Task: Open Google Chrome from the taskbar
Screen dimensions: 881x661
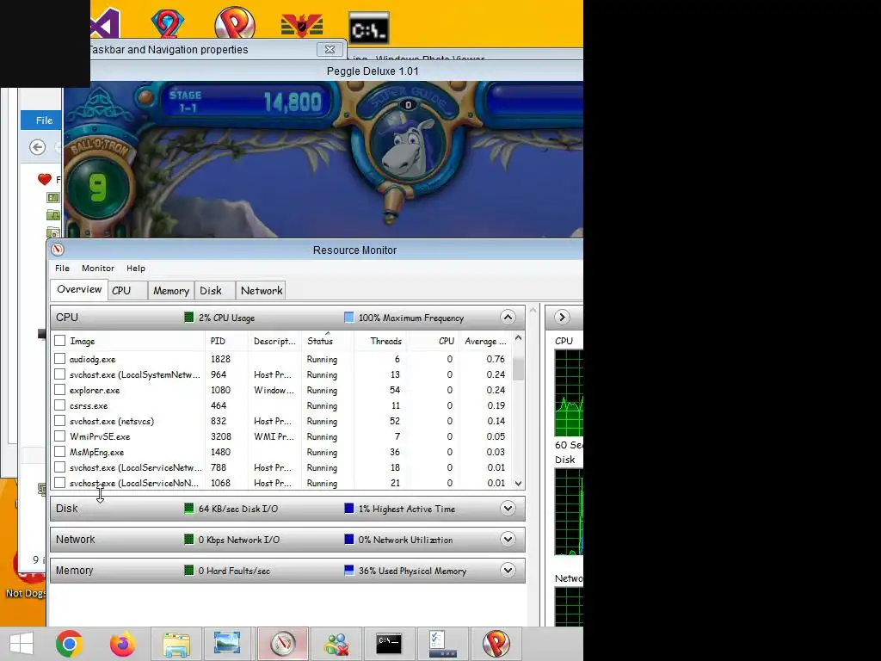Action: click(x=69, y=644)
